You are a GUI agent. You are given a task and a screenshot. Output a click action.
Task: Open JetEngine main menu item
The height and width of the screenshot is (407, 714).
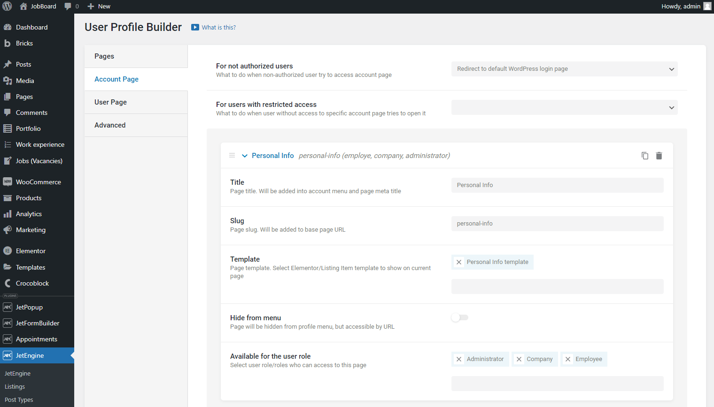[x=37, y=355]
